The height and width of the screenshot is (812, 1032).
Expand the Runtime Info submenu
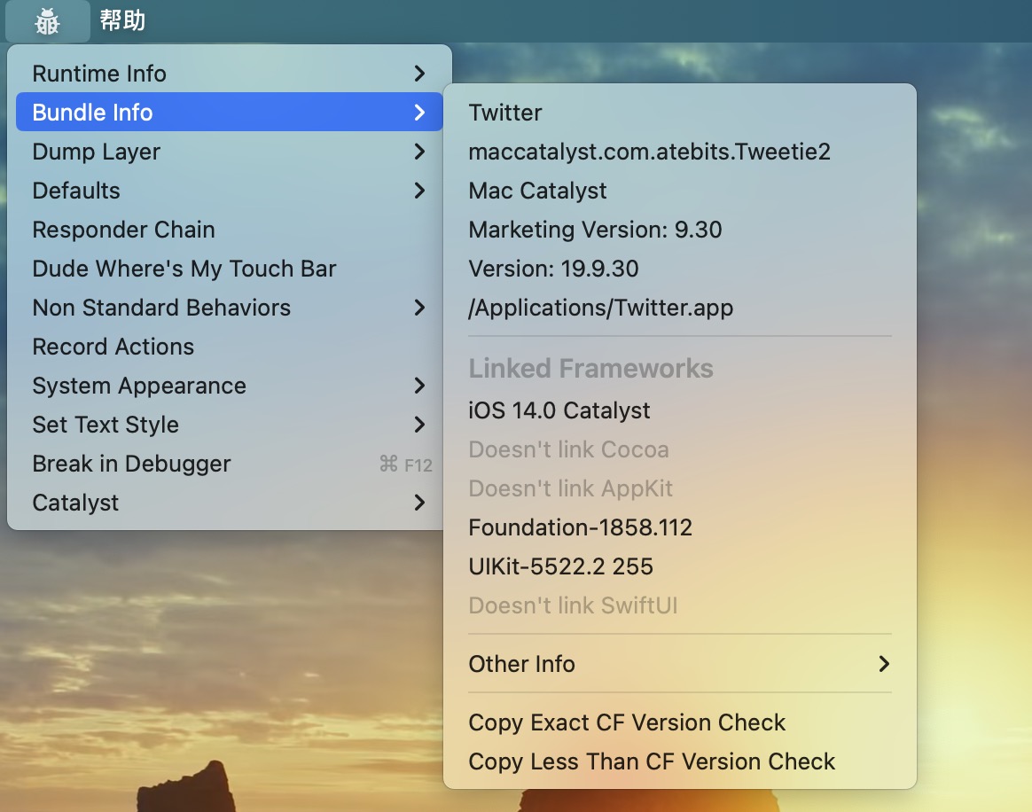229,74
